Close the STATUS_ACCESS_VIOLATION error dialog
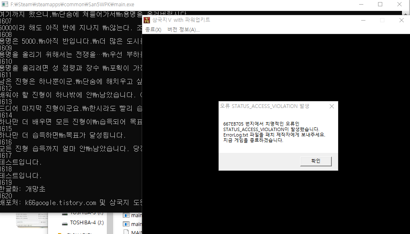Screen dimensions: 410x234 tap(331, 106)
